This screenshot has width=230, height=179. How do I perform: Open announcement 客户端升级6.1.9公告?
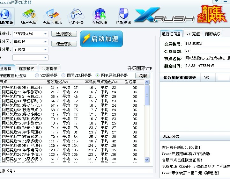pos(181,147)
